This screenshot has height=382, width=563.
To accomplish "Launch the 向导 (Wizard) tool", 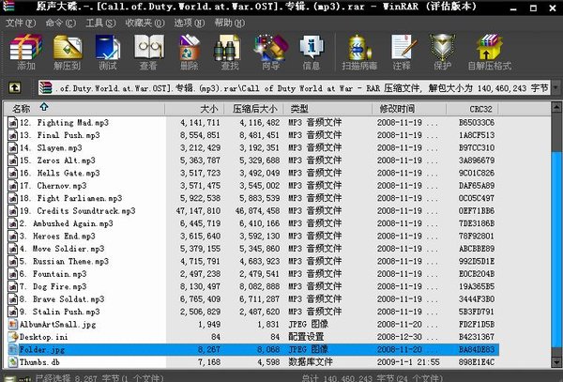I will tap(271, 52).
